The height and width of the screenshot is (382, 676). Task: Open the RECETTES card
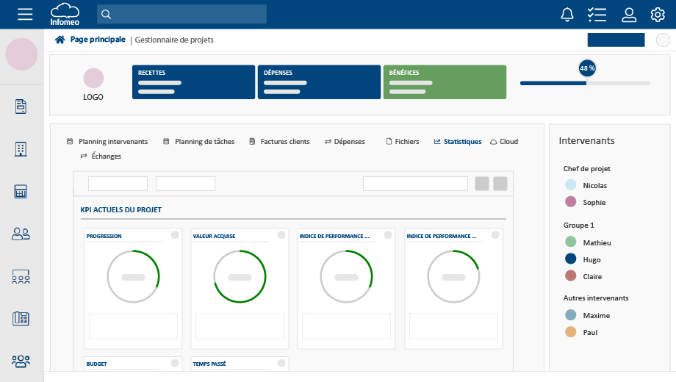tap(193, 82)
